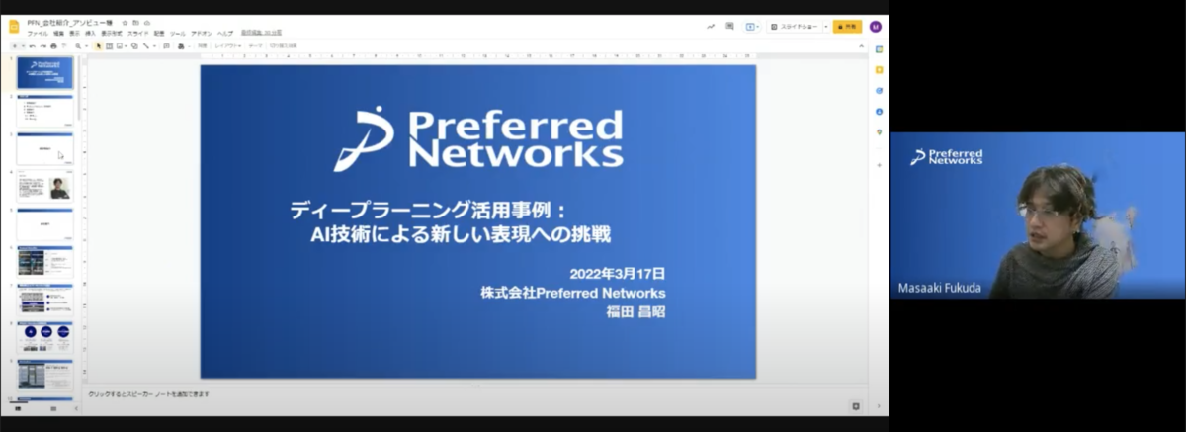Switch to filmstrip view at the bottom left
Viewport: 1186px width, 432px height.
coord(18,408)
